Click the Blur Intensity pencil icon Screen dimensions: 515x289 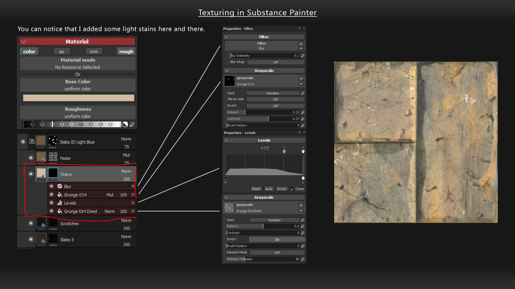[303, 56]
